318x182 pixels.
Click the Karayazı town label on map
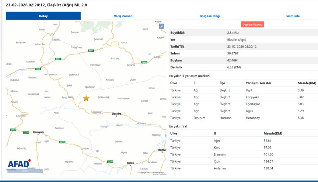coord(38,132)
